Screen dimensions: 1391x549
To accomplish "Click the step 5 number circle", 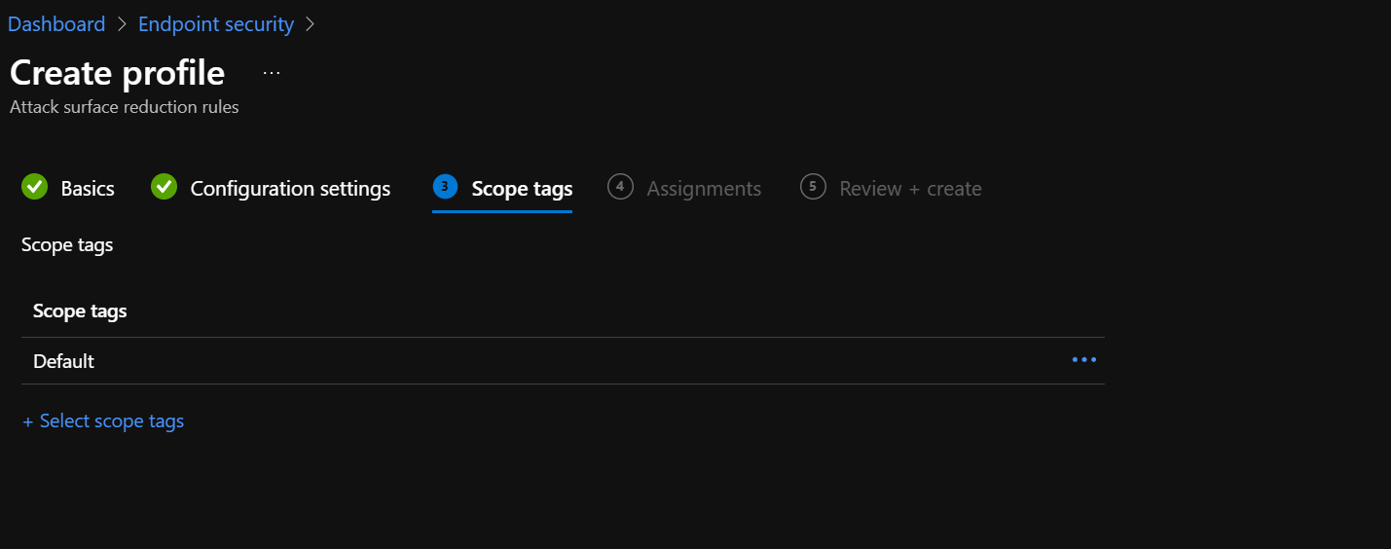I will coord(813,187).
